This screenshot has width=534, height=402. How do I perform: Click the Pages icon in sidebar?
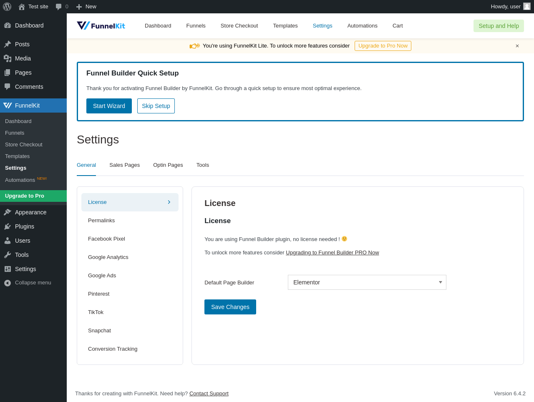tap(8, 73)
